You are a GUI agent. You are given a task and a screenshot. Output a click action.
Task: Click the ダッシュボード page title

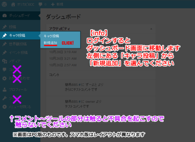[63, 17]
